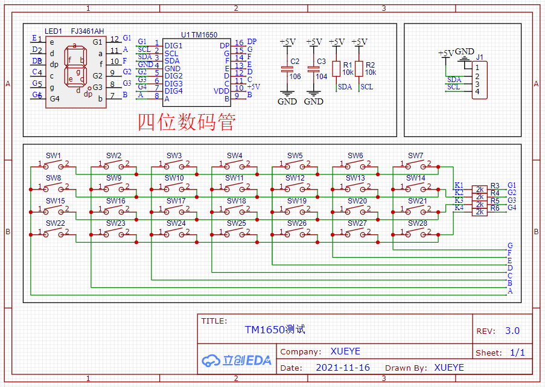The image size is (545, 387).
Task: Select the +5V power flag above R2
Action: point(359,42)
